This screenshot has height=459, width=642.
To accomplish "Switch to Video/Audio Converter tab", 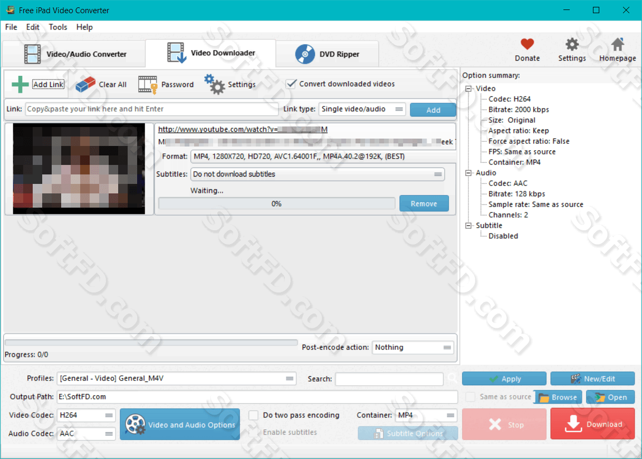I will pos(74,54).
